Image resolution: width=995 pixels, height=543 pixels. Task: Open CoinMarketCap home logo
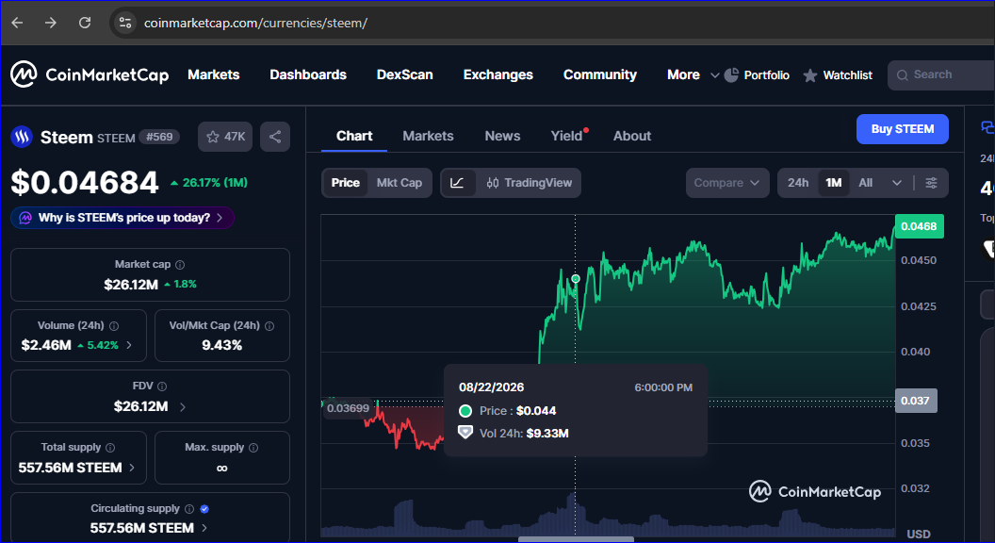[x=90, y=74]
